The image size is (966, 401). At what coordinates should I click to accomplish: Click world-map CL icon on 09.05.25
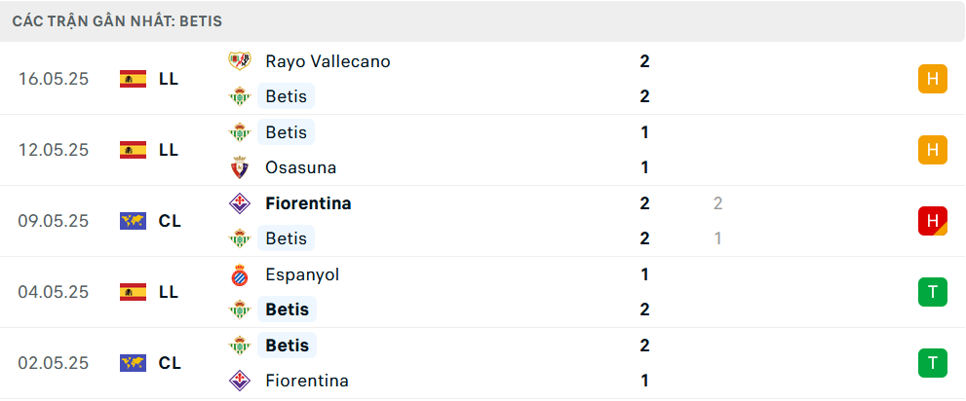[134, 221]
